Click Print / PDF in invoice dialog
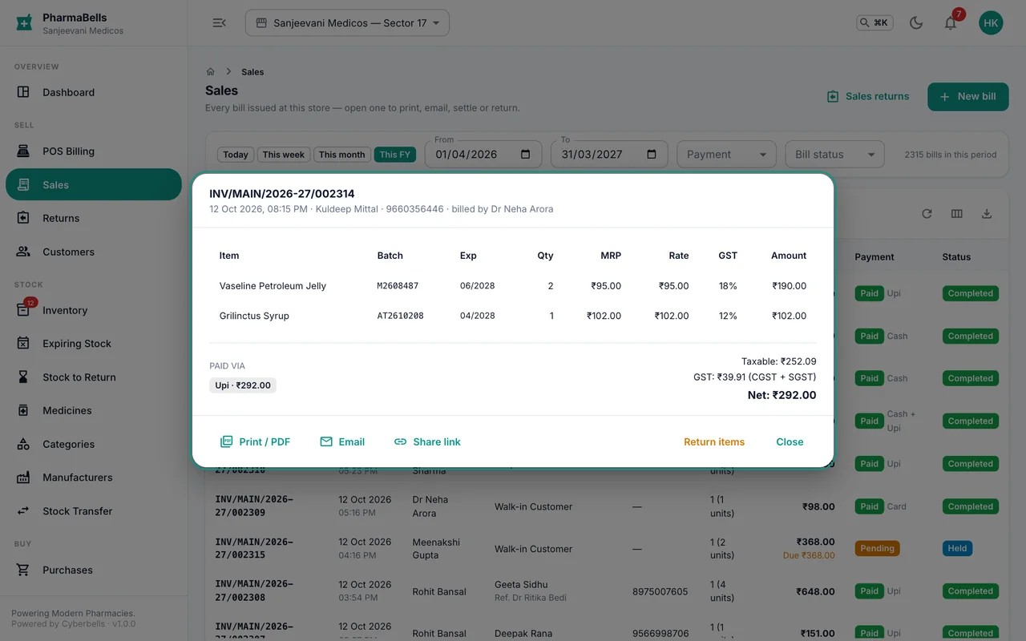The image size is (1026, 641). coord(255,441)
